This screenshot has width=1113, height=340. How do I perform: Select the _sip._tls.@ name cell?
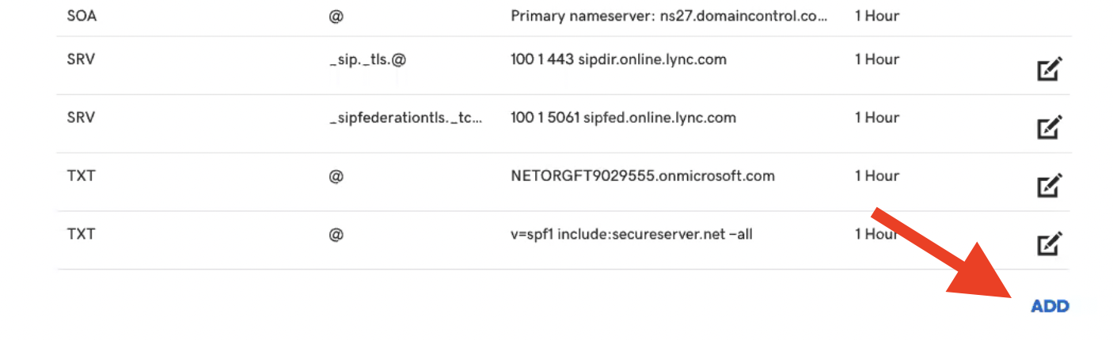pos(367,60)
